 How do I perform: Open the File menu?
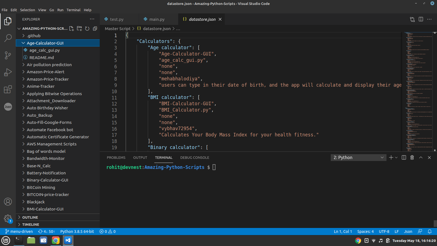pyautogui.click(x=5, y=10)
